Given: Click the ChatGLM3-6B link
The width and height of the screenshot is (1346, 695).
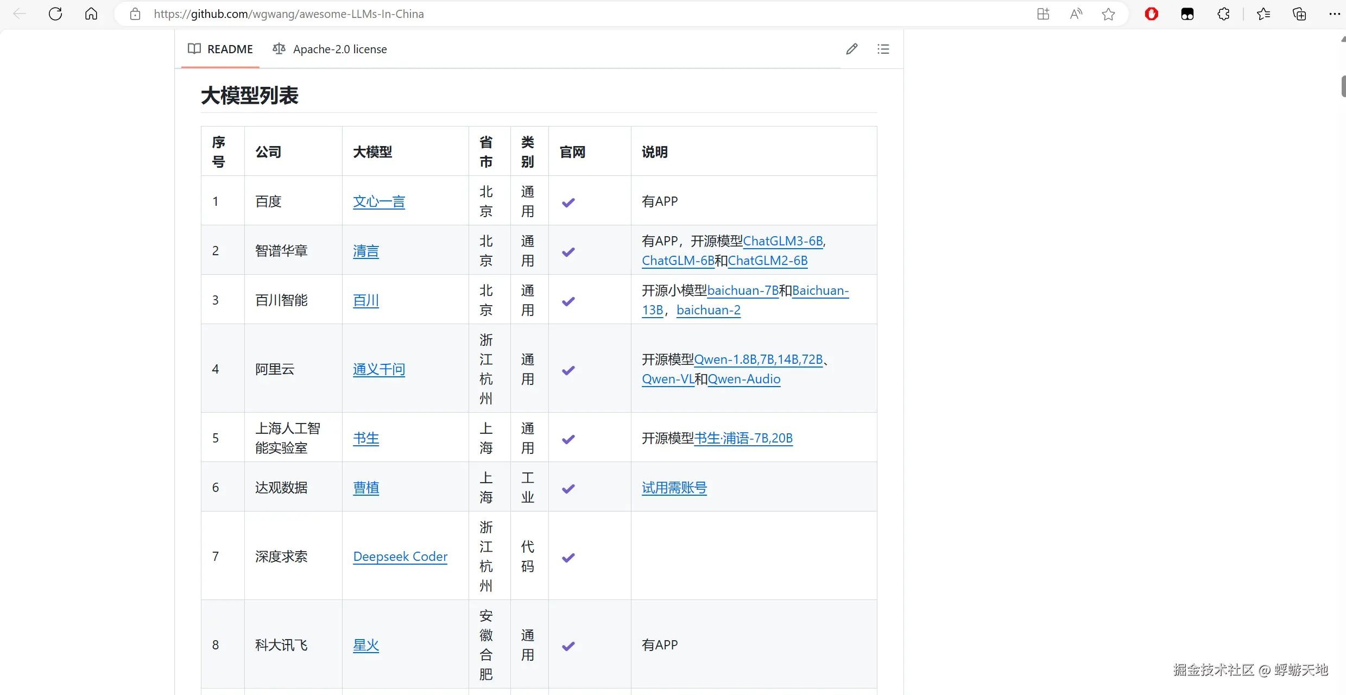Looking at the screenshot, I should coord(782,241).
